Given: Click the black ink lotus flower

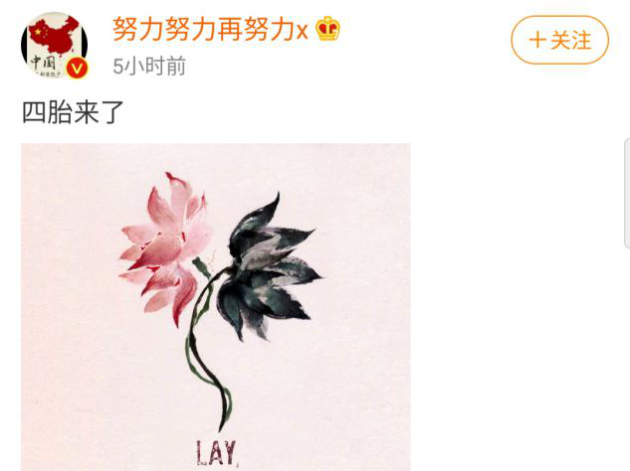Looking at the screenshot, I should pos(269,266).
